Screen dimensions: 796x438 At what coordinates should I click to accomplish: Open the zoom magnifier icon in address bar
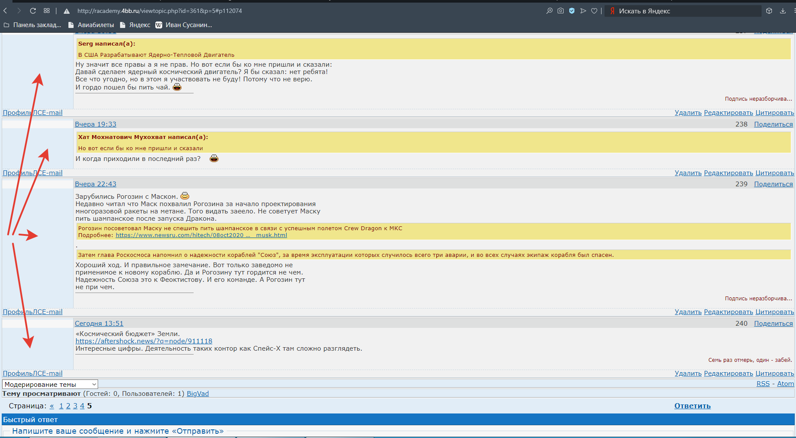point(549,11)
